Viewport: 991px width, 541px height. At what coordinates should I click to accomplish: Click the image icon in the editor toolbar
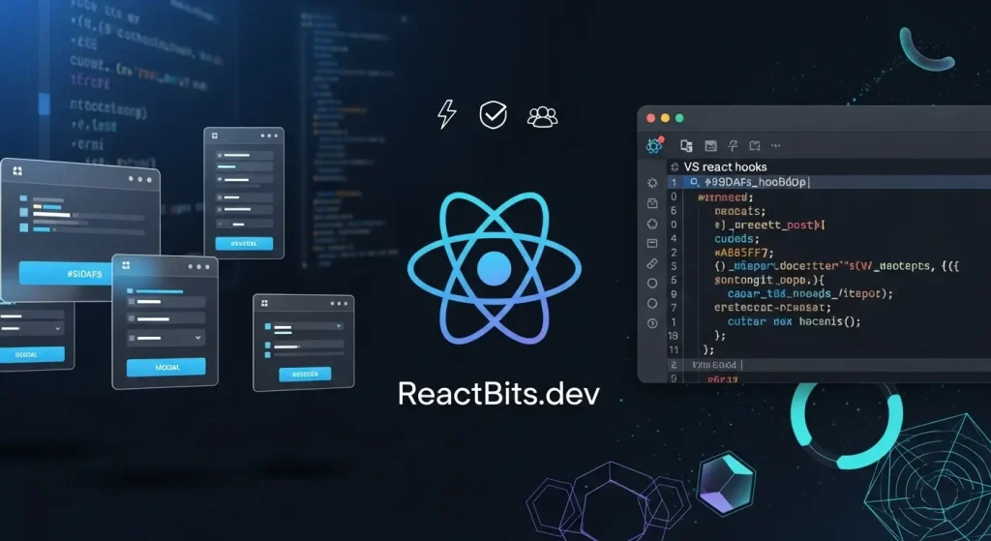(x=711, y=146)
